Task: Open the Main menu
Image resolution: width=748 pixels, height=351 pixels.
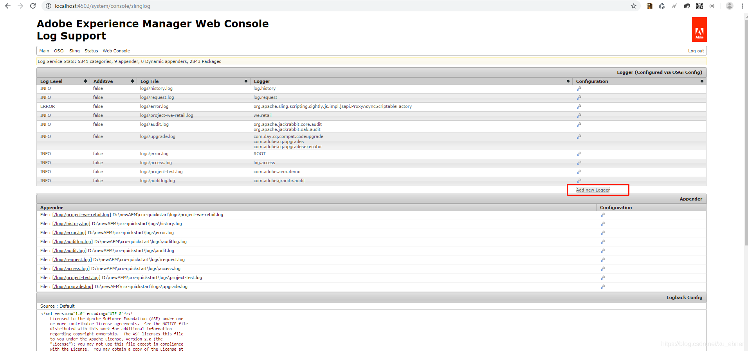Action: coord(44,51)
